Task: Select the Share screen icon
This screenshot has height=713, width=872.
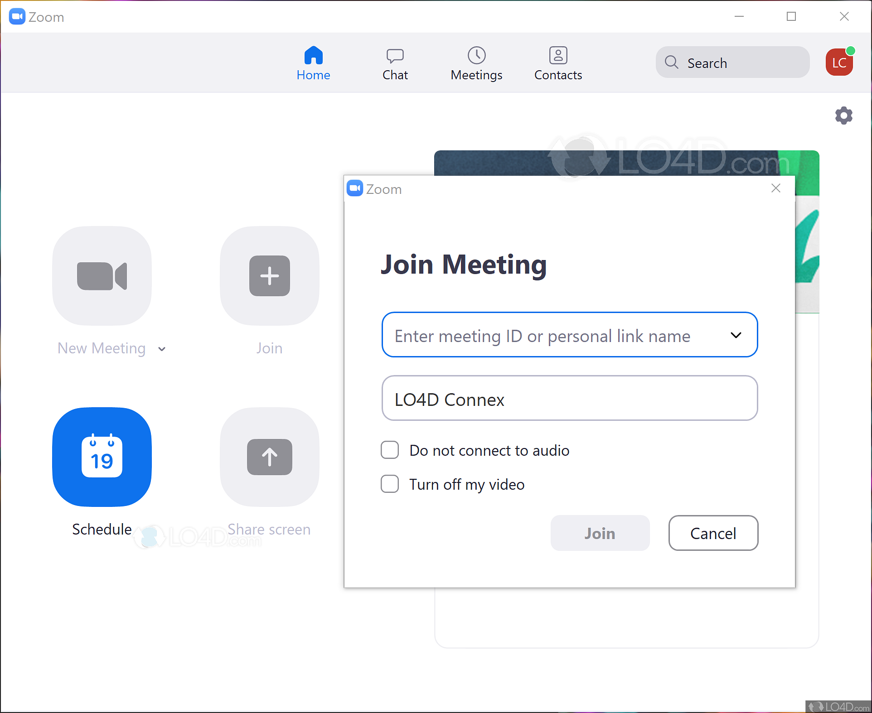Action: point(269,458)
